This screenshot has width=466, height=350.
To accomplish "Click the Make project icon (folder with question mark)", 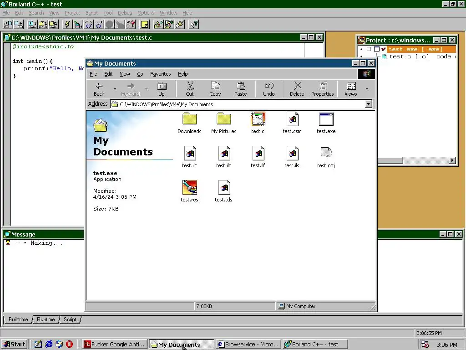I will tap(43, 24).
